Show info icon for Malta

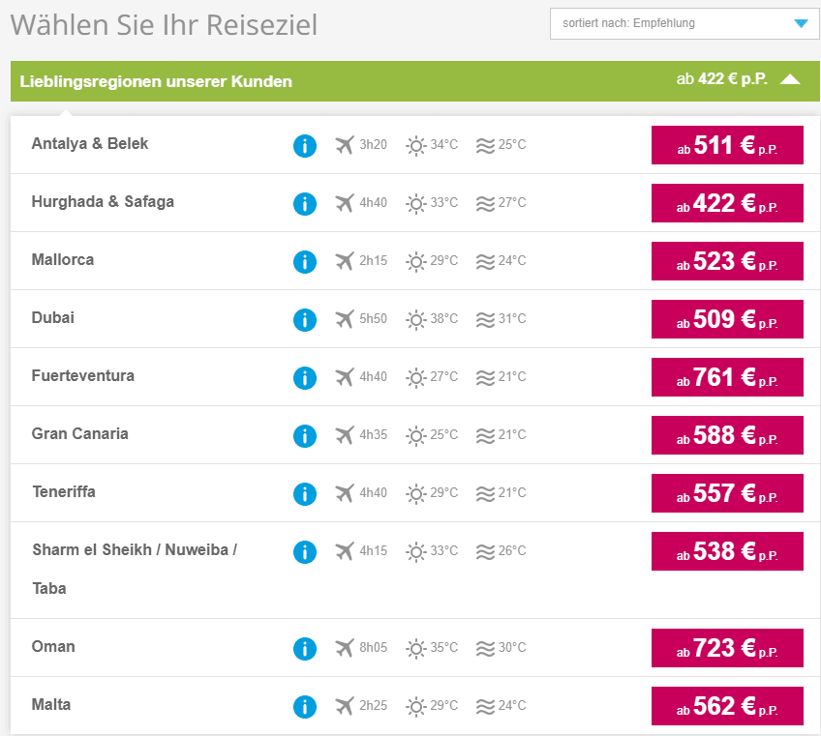(x=305, y=707)
